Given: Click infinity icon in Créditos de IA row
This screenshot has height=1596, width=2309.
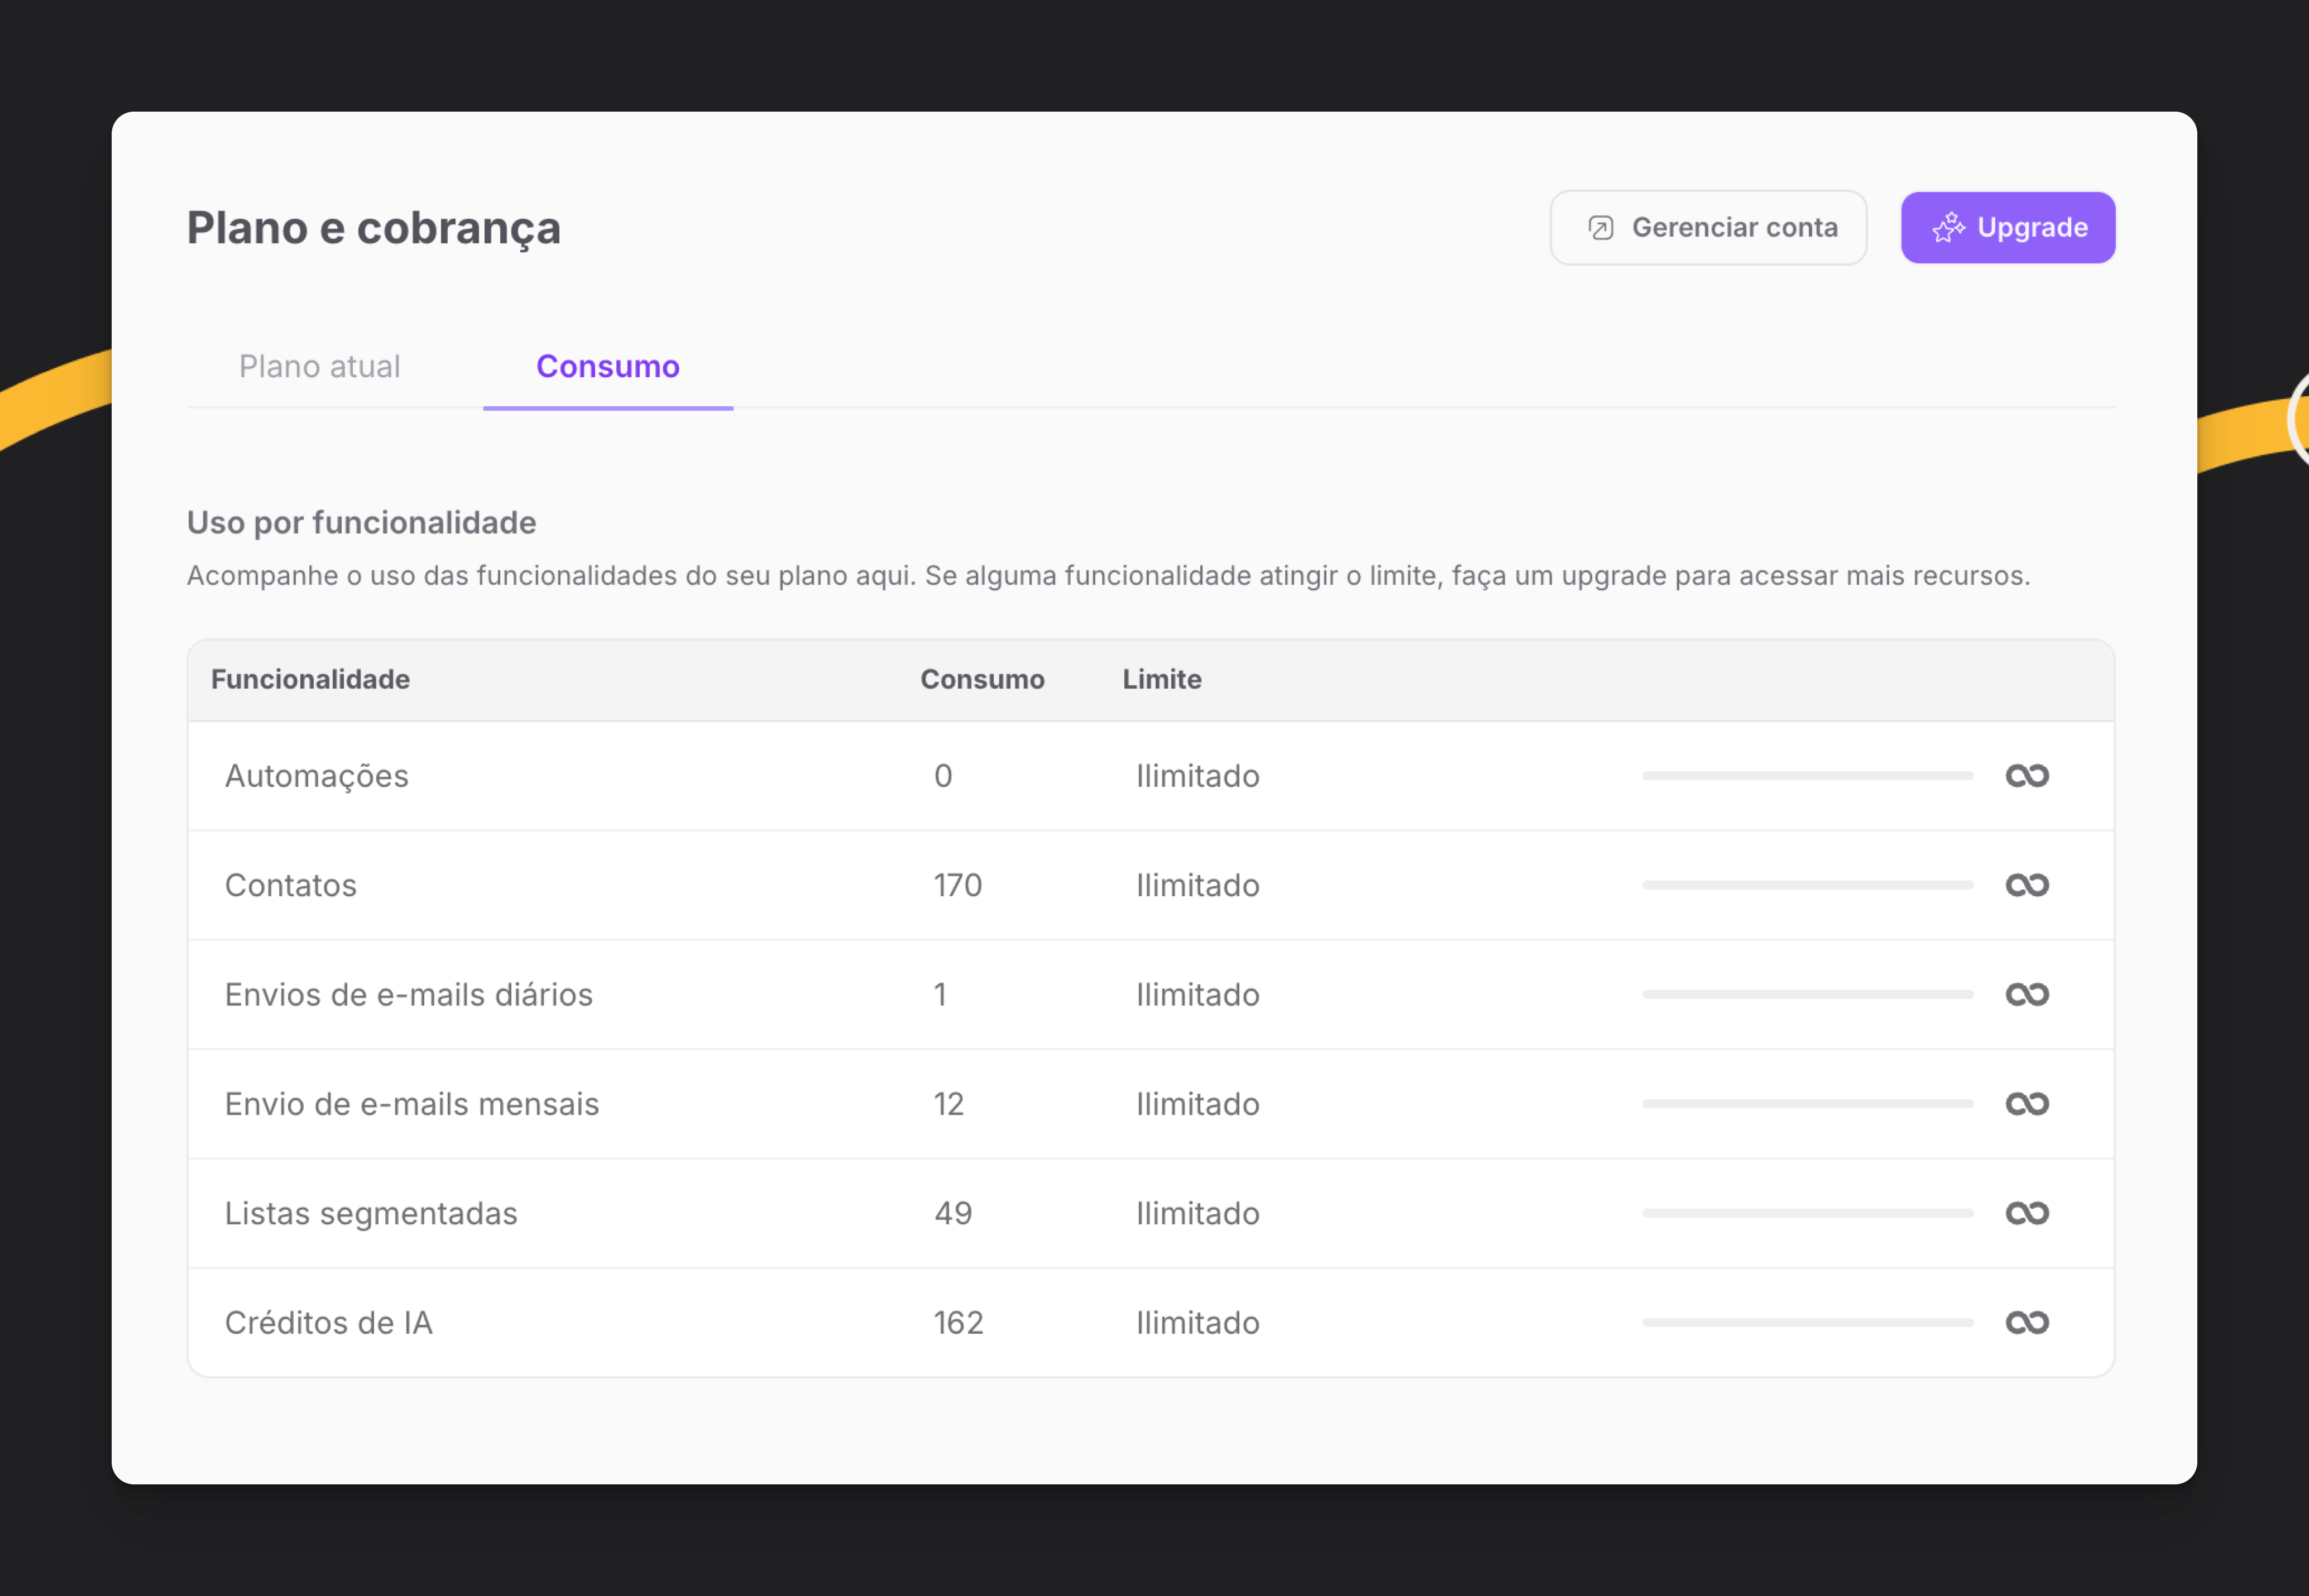Looking at the screenshot, I should click(x=2027, y=1323).
